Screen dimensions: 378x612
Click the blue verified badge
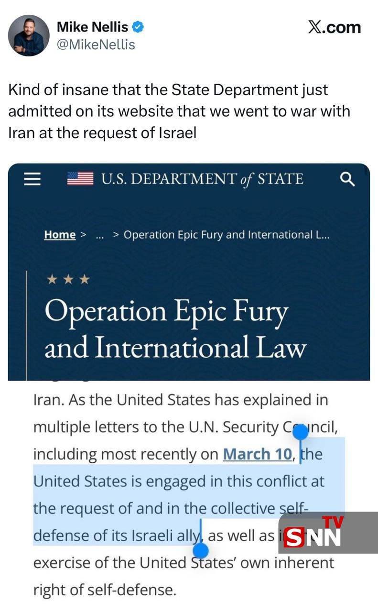pos(138,27)
